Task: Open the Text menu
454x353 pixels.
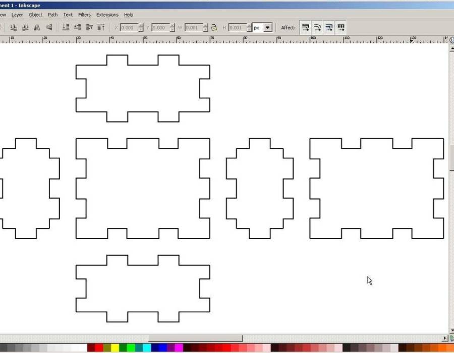Action: pyautogui.click(x=68, y=15)
